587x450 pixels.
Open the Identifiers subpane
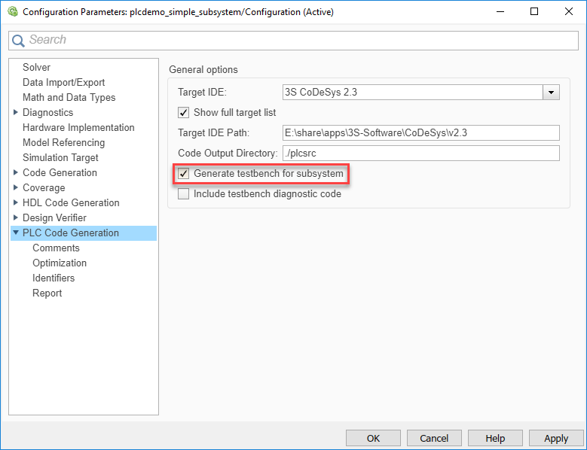click(x=54, y=278)
